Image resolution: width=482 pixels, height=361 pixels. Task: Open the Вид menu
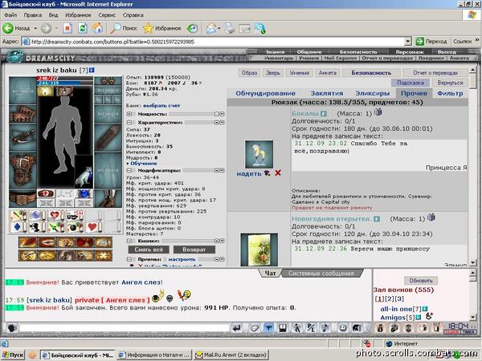click(53, 15)
